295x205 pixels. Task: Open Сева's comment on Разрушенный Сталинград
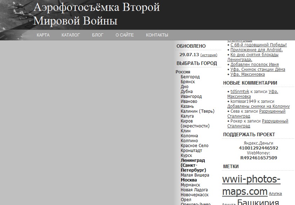(256, 114)
